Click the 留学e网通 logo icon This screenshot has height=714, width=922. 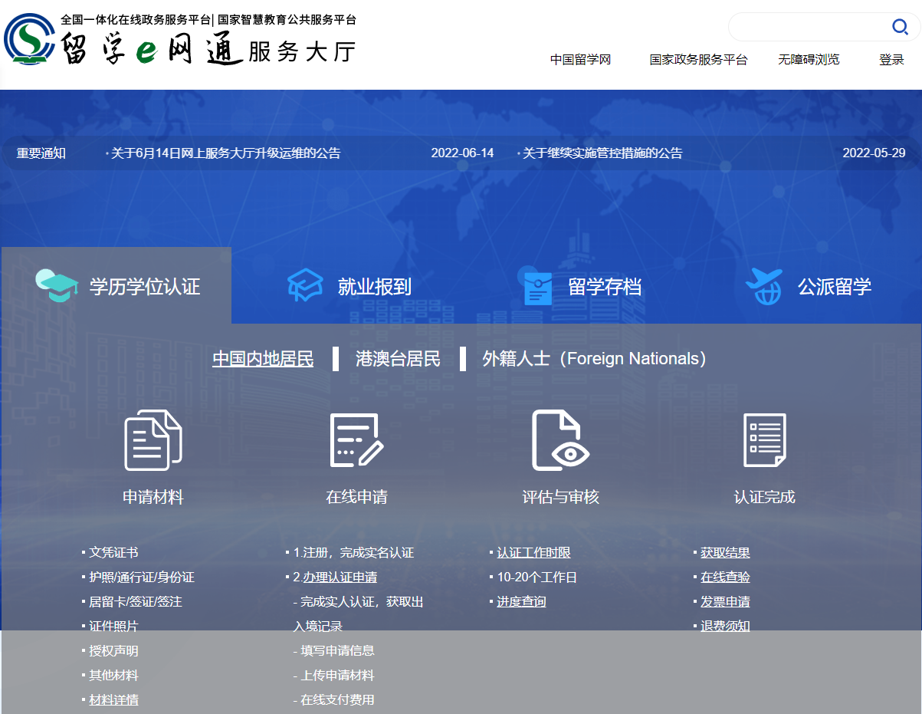[29, 39]
